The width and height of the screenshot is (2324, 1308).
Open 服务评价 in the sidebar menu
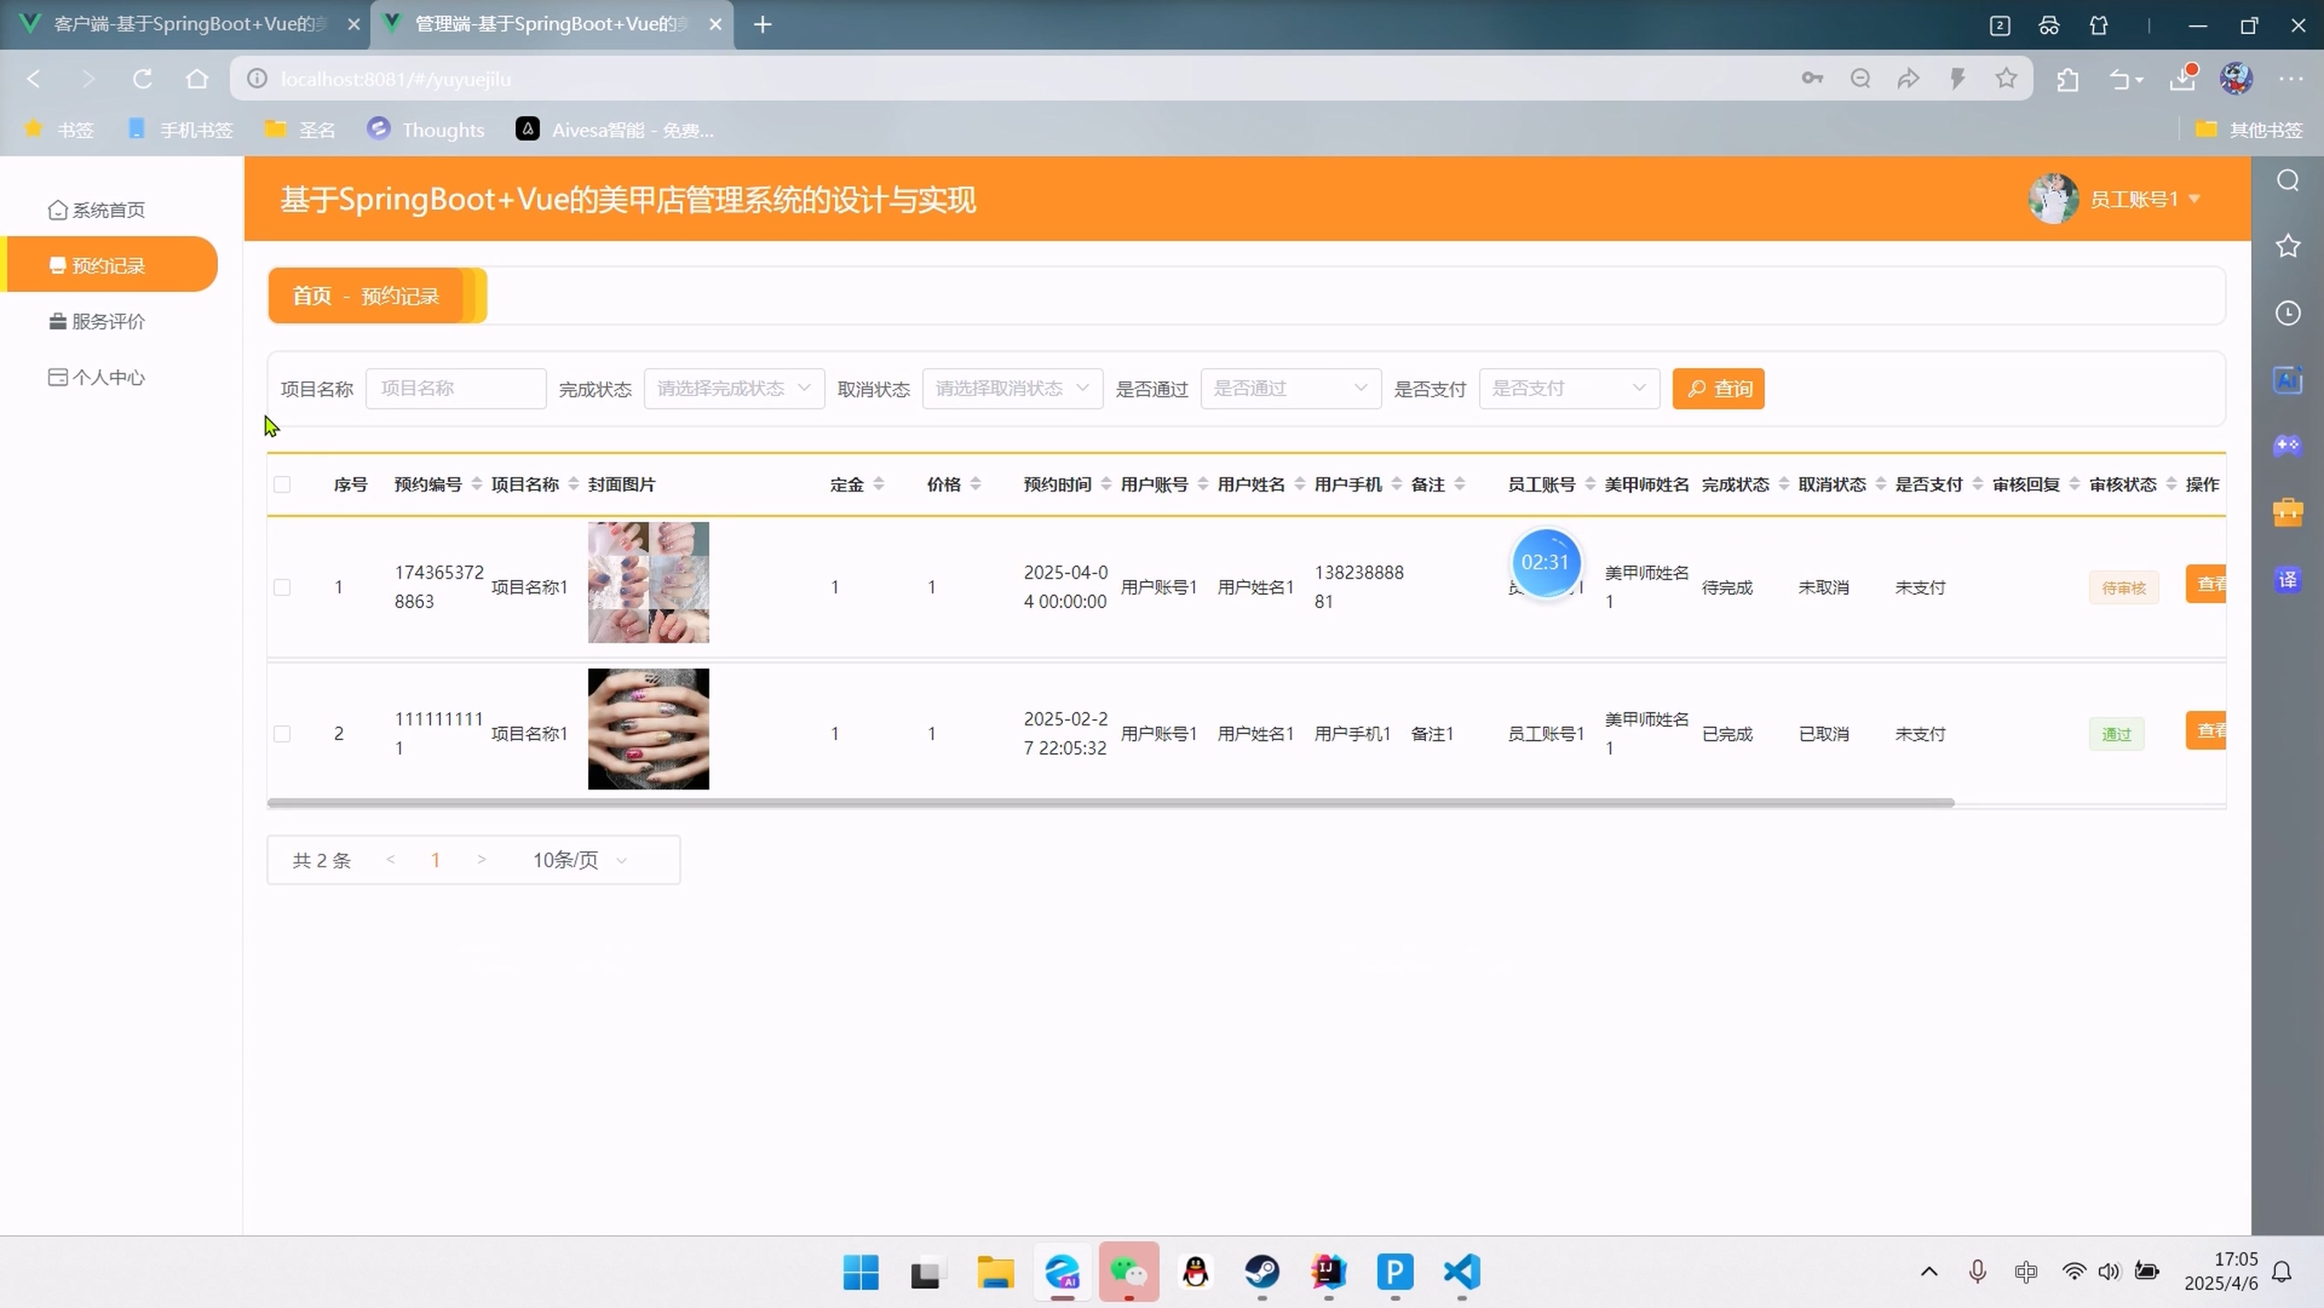(108, 322)
